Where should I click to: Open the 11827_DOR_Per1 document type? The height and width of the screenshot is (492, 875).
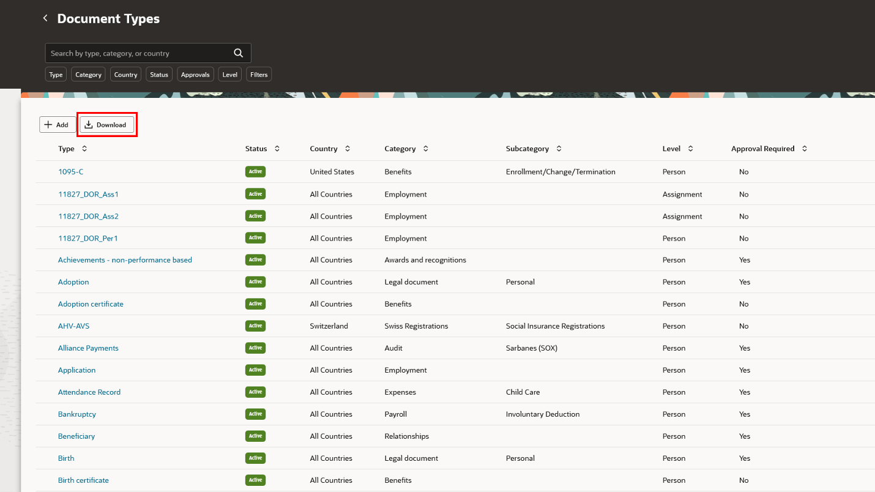tap(88, 238)
